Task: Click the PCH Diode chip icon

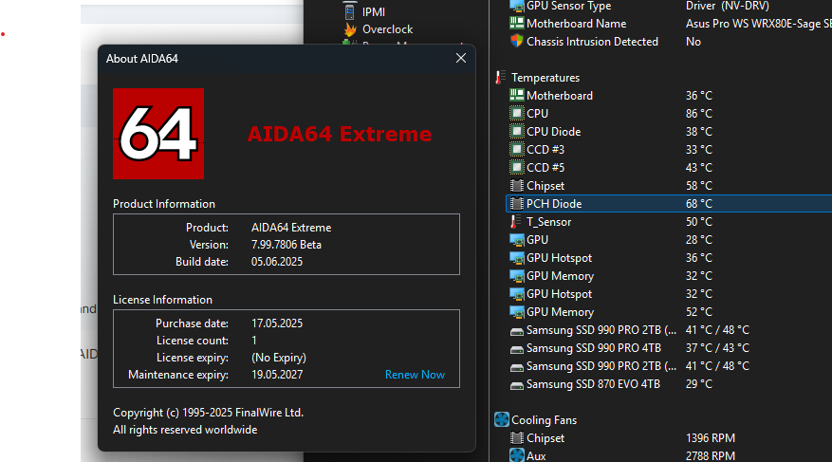Action: (x=516, y=204)
